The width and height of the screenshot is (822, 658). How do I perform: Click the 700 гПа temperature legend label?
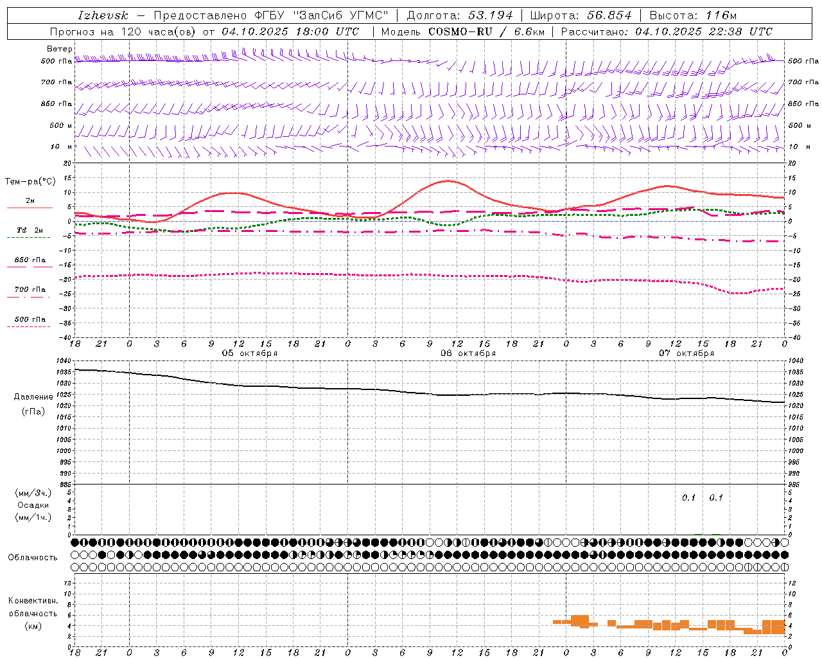(x=30, y=289)
